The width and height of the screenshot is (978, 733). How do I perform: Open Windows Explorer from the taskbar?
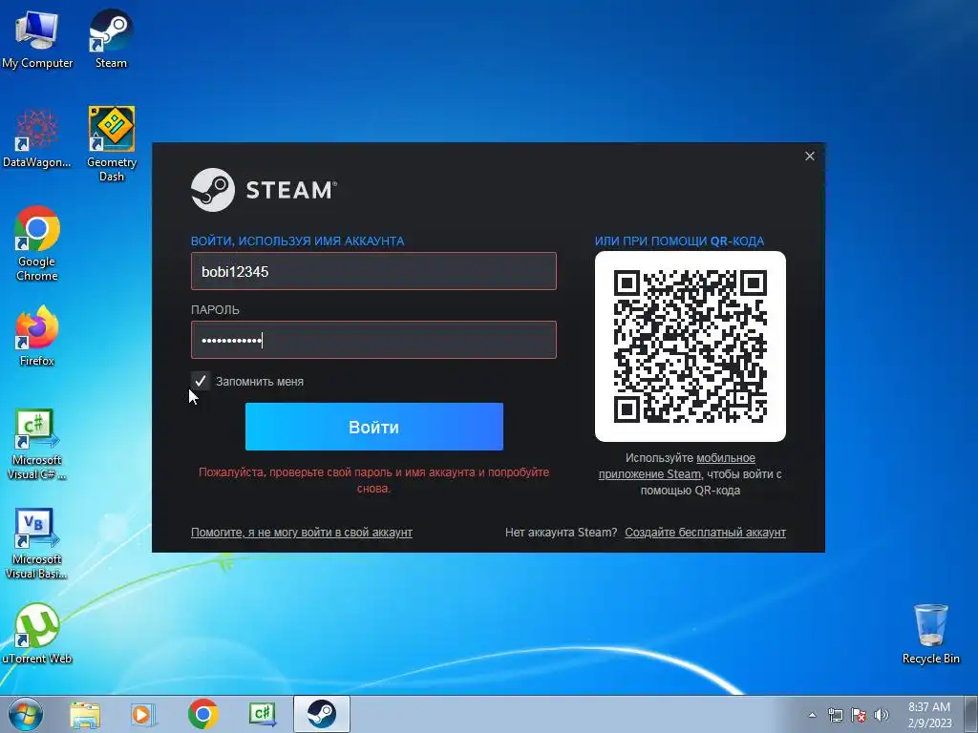[x=85, y=715]
